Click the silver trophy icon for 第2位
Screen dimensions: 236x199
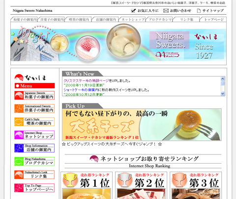pos(125,180)
